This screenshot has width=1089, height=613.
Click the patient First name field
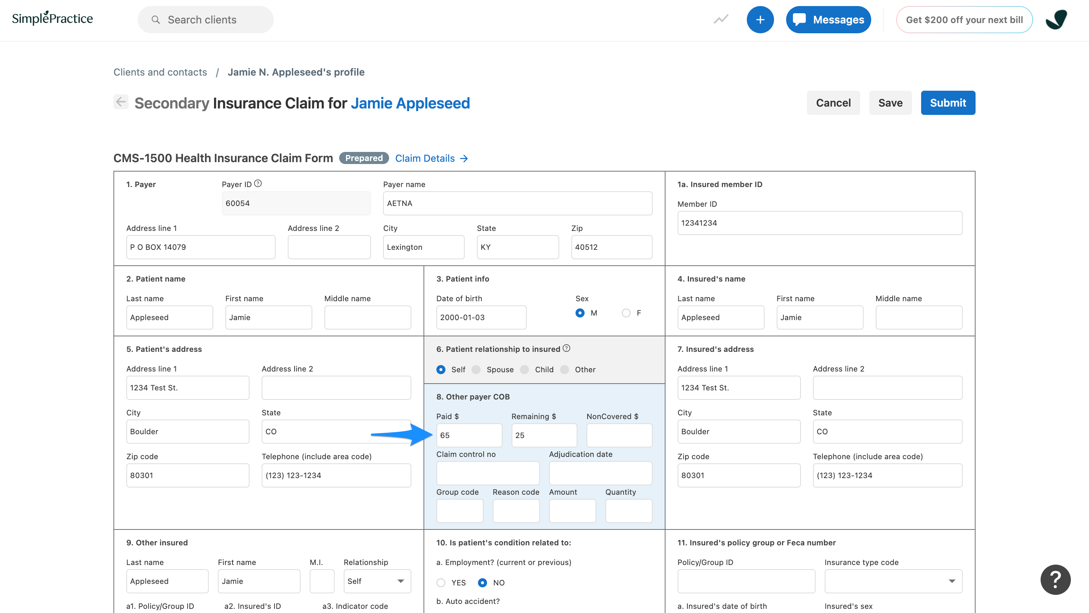(x=268, y=317)
